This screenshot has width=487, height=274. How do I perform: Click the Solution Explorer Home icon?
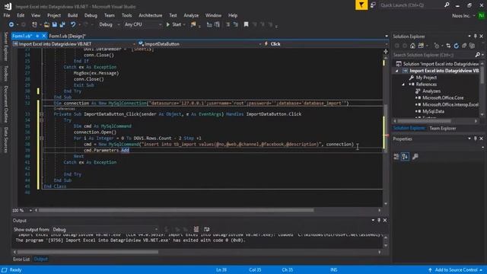tap(412, 46)
